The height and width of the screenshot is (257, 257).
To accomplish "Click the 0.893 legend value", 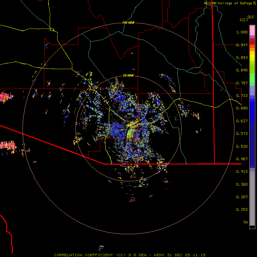I will [242, 57].
